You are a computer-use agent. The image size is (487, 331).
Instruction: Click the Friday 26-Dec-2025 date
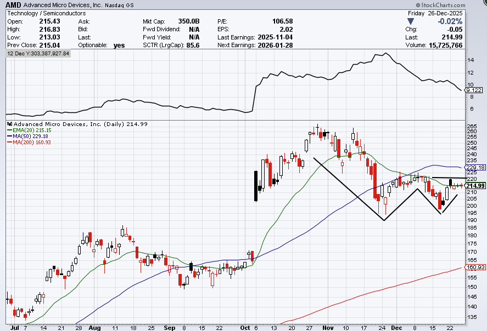coord(435,13)
